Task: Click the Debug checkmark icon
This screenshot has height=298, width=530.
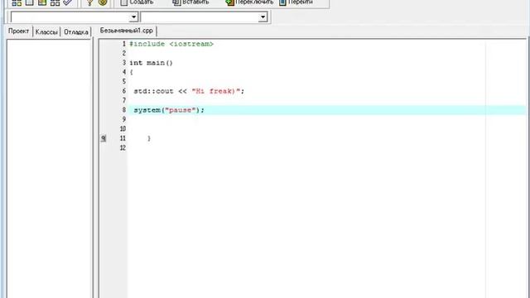Action: point(68,2)
